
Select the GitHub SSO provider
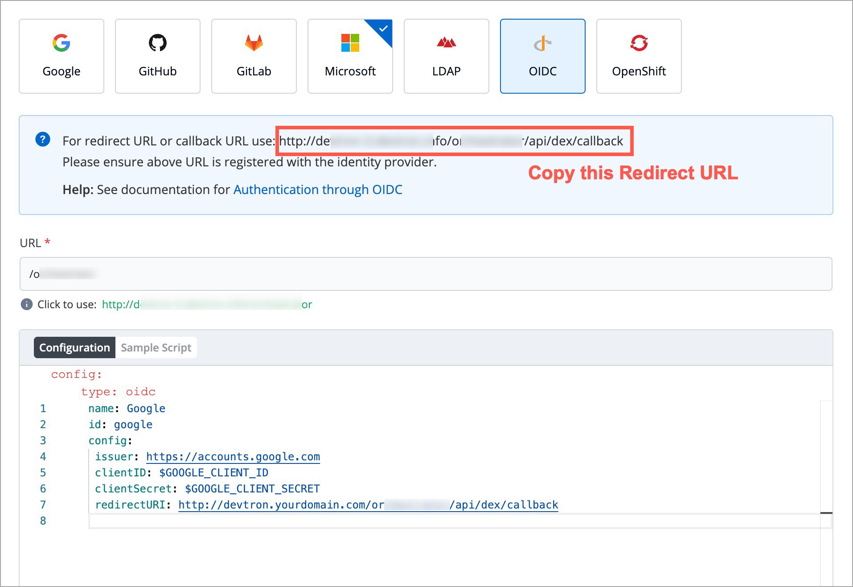pyautogui.click(x=157, y=56)
